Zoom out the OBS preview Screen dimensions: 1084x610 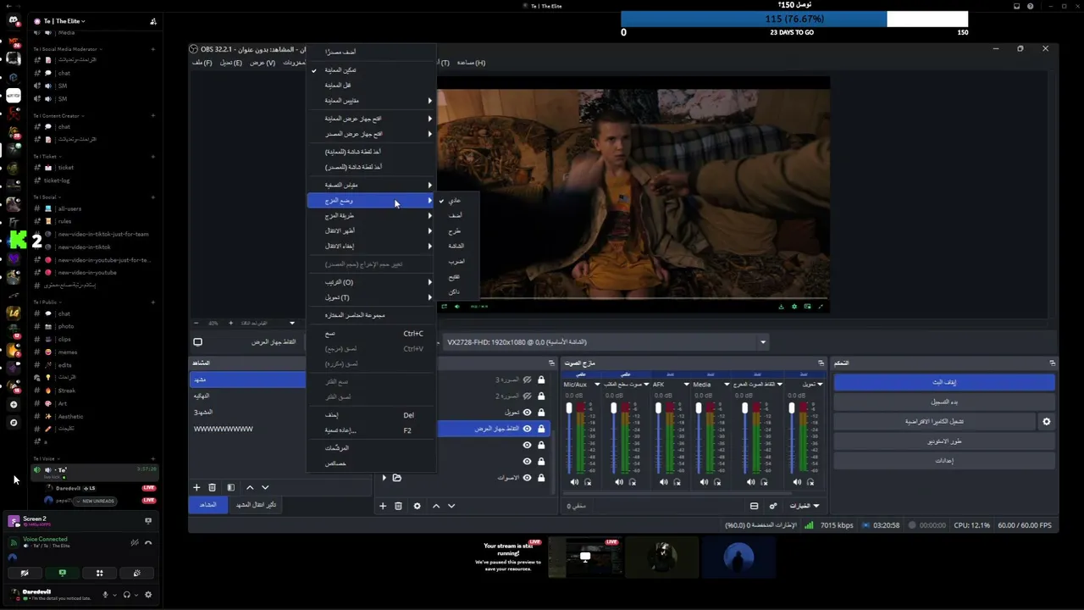196,323
